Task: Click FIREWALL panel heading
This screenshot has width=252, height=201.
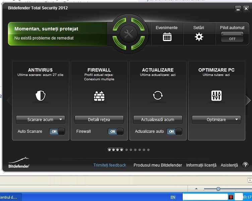Action: (x=99, y=70)
